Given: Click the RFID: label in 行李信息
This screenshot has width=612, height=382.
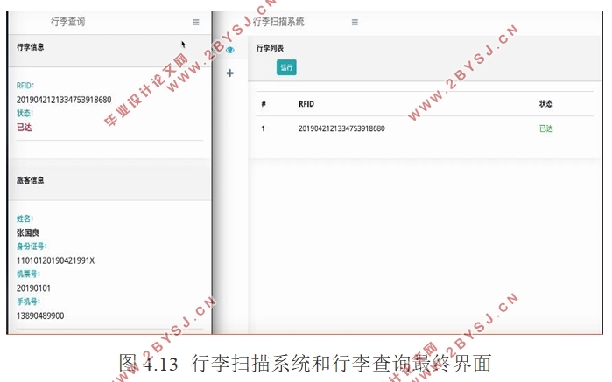Looking at the screenshot, I should coord(25,86).
